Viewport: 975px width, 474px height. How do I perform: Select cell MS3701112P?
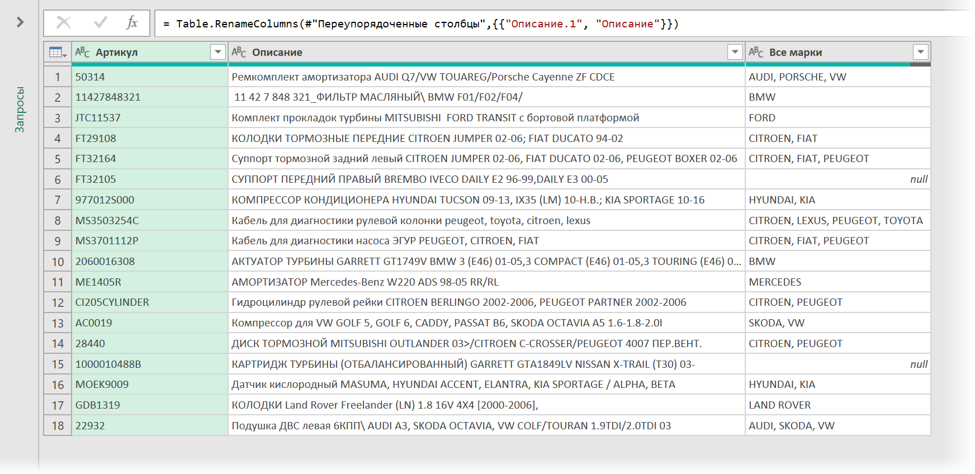(150, 241)
